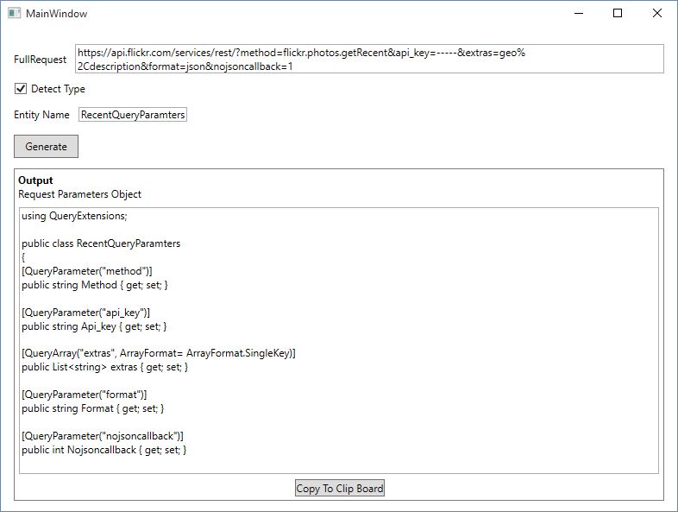The height and width of the screenshot is (512, 678).
Task: Click the 'using QueryExtensions;' output line
Action: (74, 216)
